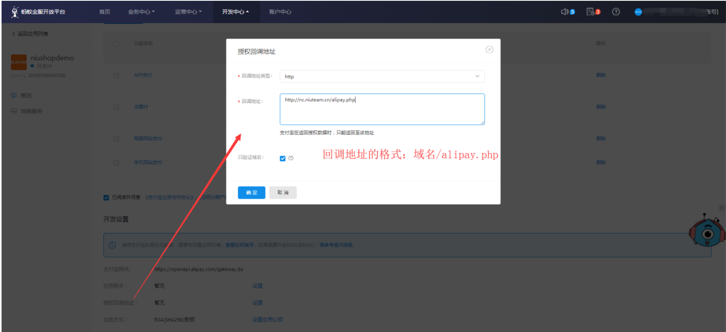Click the 设置应用公钥 link
This screenshot has width=726, height=332.
coord(268,320)
